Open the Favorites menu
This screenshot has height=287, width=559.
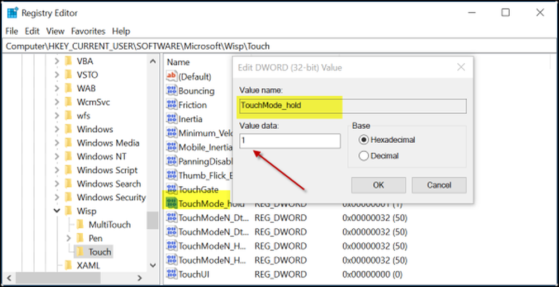click(x=88, y=31)
